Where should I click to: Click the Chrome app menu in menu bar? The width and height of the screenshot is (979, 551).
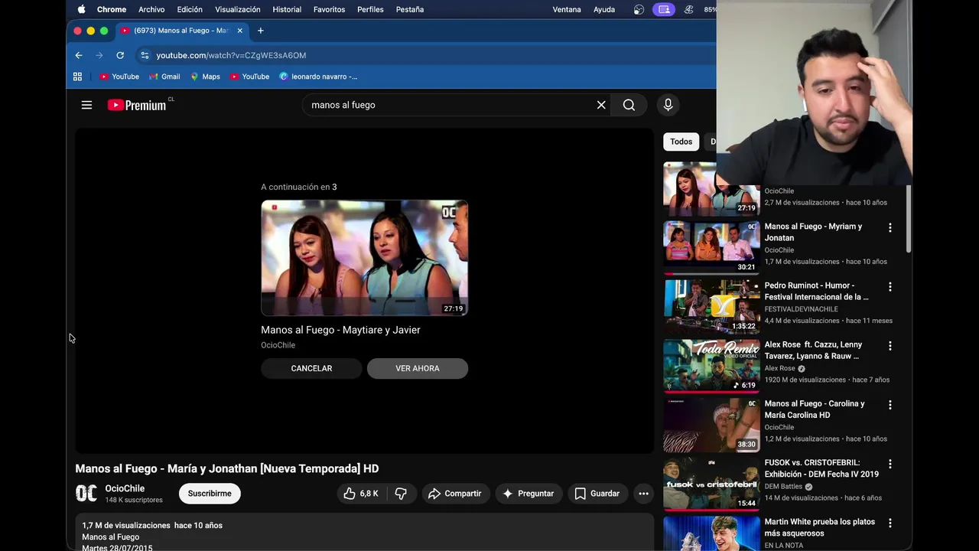point(112,9)
